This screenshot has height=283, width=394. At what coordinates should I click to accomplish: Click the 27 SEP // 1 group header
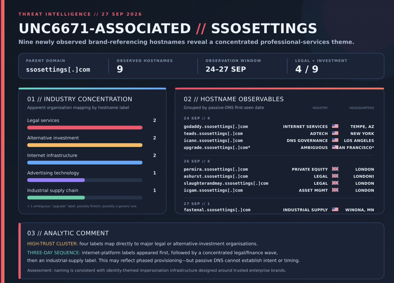click(197, 204)
